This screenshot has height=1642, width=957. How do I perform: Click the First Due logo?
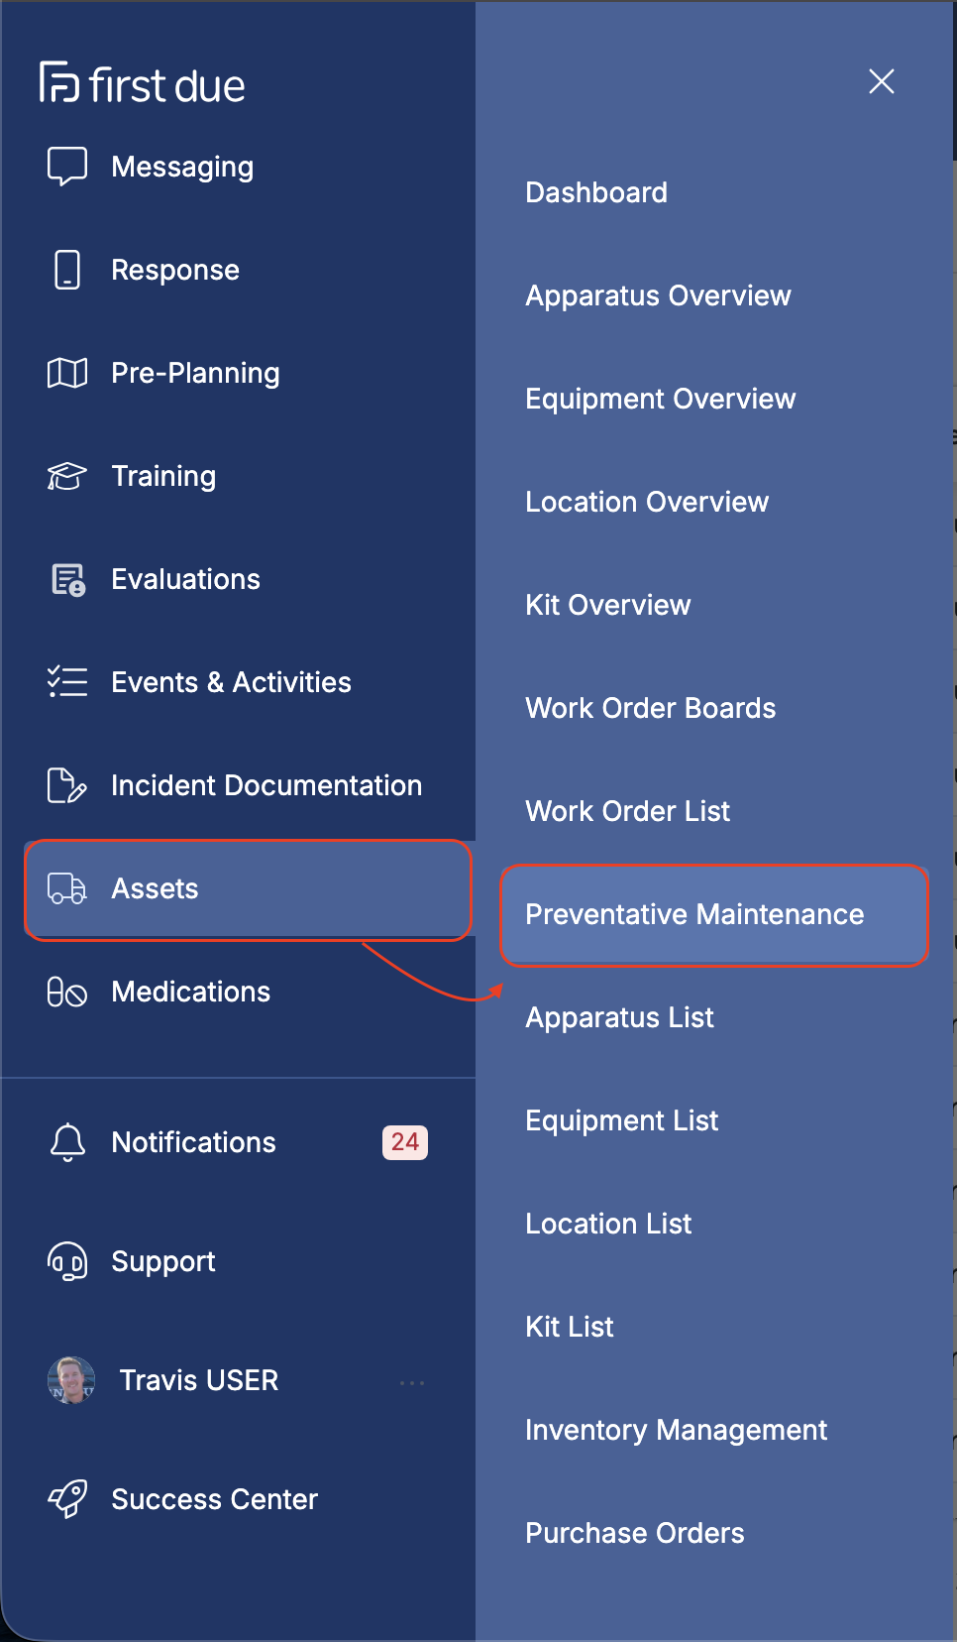[142, 83]
